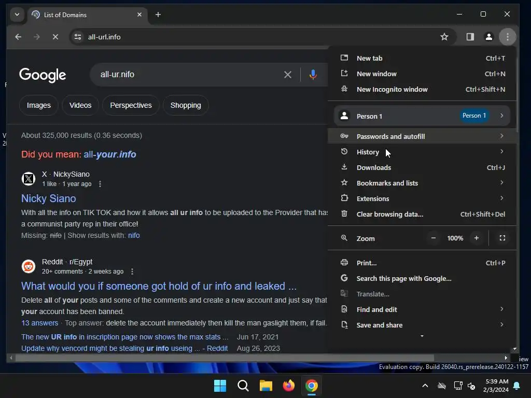Viewport: 531px width, 398px height.
Task: Bookmark this tab with the star icon
Action: point(444,37)
